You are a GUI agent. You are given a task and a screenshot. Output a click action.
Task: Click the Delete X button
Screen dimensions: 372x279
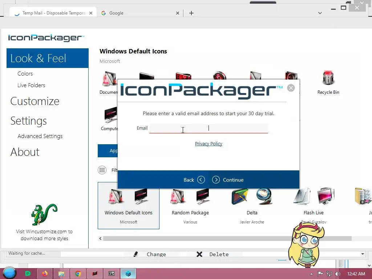[x=213, y=254]
